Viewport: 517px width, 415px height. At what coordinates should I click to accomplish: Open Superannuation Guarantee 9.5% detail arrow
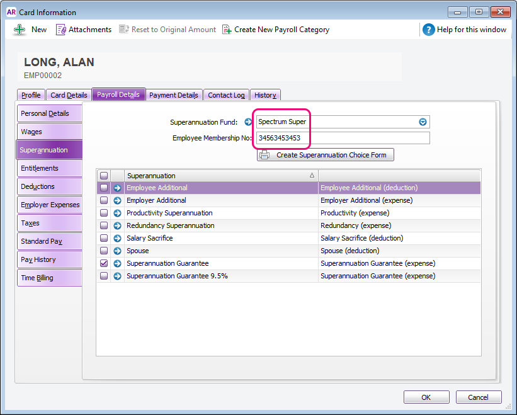[117, 276]
